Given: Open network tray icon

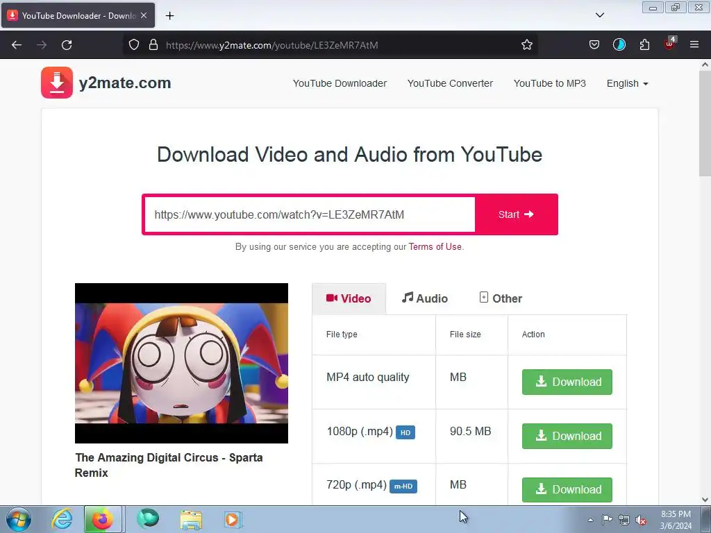Looking at the screenshot, I should (x=624, y=520).
